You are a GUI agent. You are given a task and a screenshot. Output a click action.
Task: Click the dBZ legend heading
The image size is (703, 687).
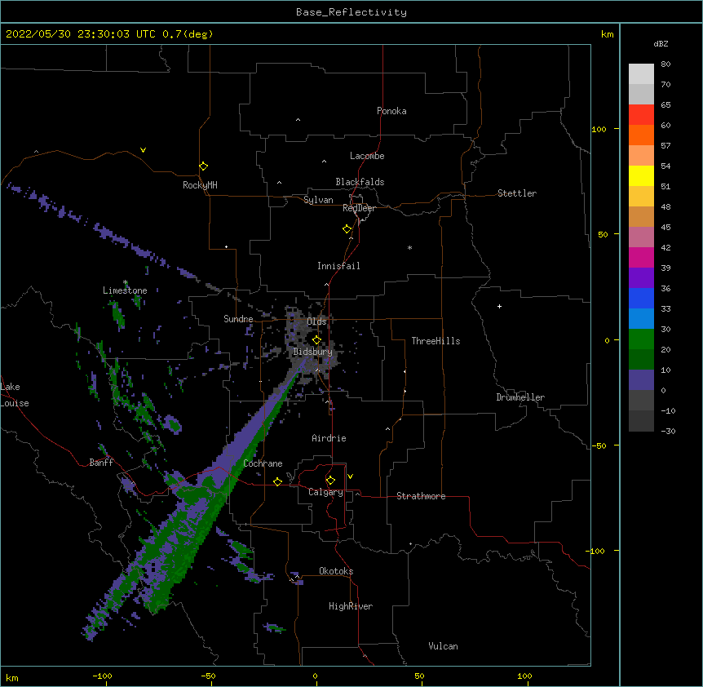coord(661,43)
